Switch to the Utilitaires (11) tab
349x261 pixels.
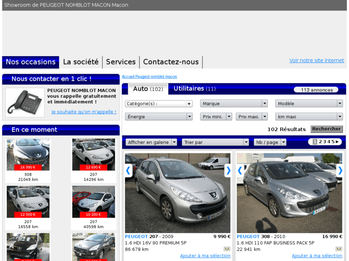point(195,89)
